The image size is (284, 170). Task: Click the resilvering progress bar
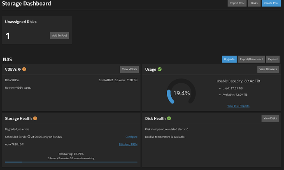[x=71, y=162]
